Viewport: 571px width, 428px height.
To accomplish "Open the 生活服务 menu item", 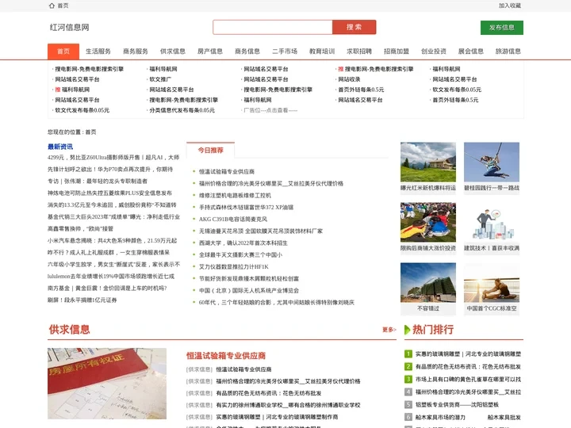I will pyautogui.click(x=98, y=52).
